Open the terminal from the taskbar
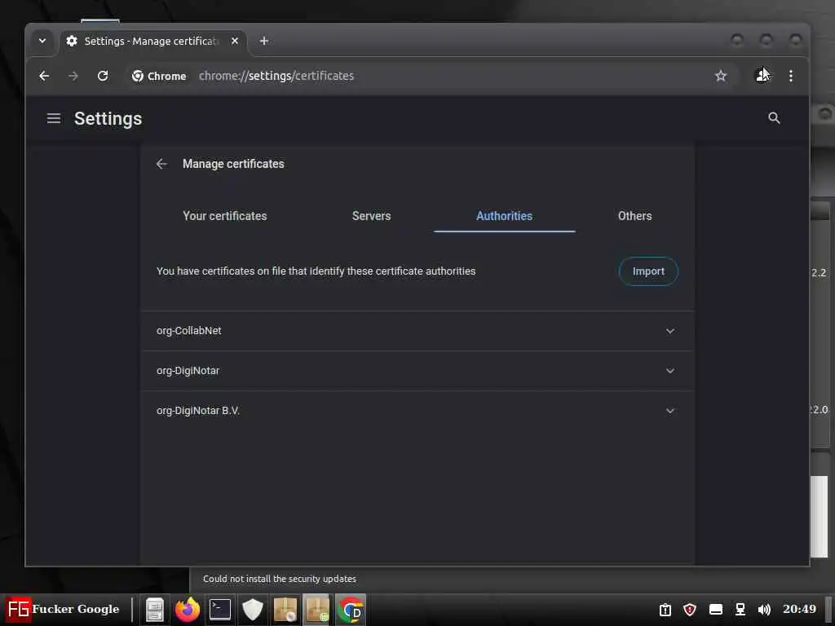The height and width of the screenshot is (626, 835). tap(220, 610)
